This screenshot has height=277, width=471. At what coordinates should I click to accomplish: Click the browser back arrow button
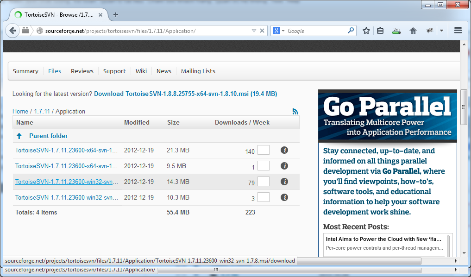click(13, 31)
